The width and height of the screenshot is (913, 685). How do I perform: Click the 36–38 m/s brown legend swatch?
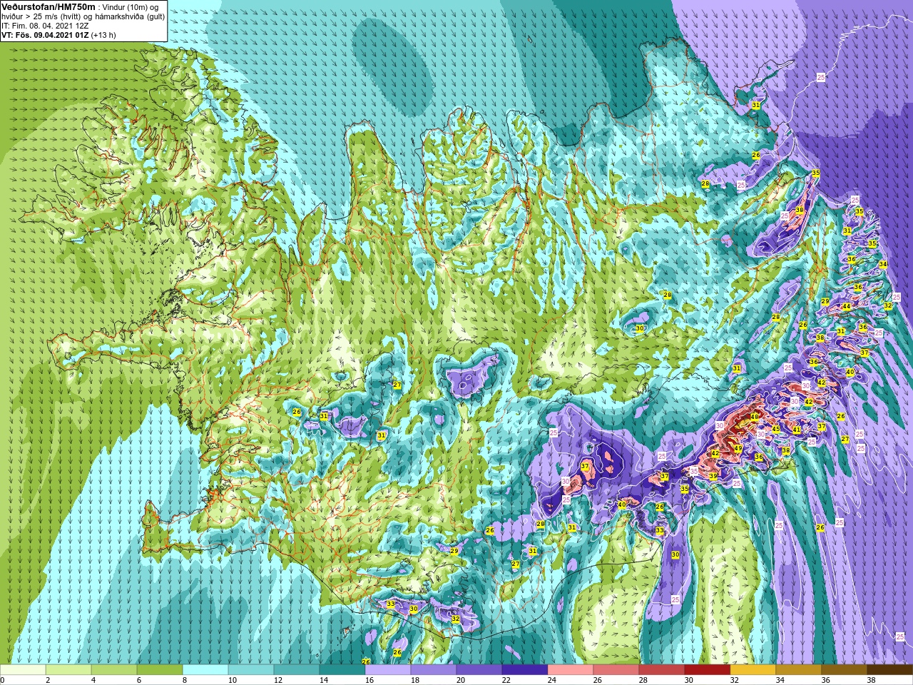pyautogui.click(x=845, y=670)
